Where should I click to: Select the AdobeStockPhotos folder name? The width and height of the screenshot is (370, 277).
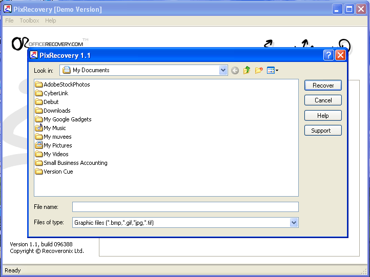67,84
